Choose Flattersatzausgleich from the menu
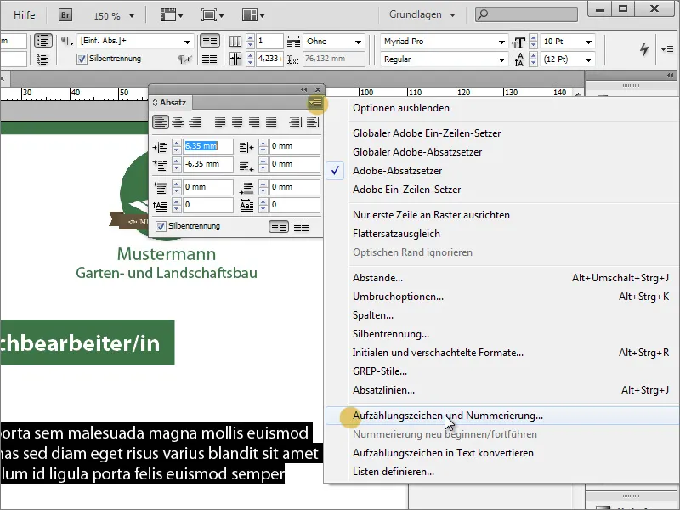 pos(396,234)
